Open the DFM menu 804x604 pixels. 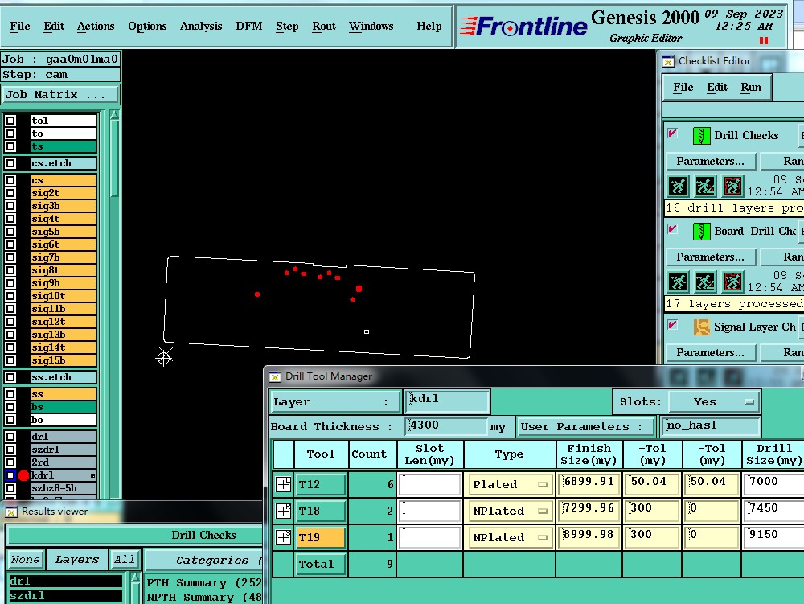(x=248, y=26)
